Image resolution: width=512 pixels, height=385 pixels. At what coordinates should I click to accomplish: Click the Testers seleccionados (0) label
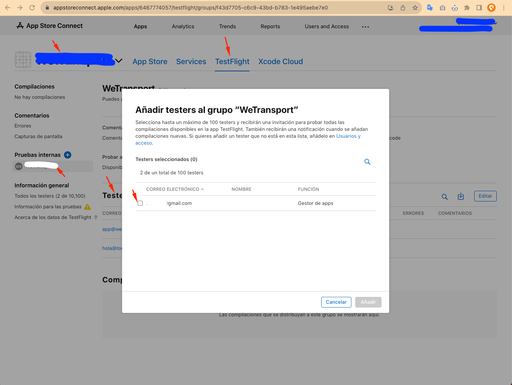(166, 159)
